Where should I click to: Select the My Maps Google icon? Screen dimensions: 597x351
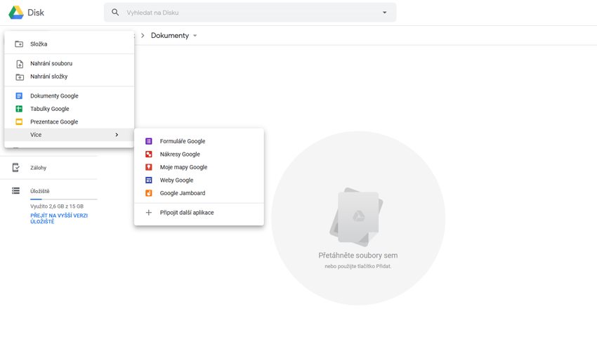tap(148, 167)
